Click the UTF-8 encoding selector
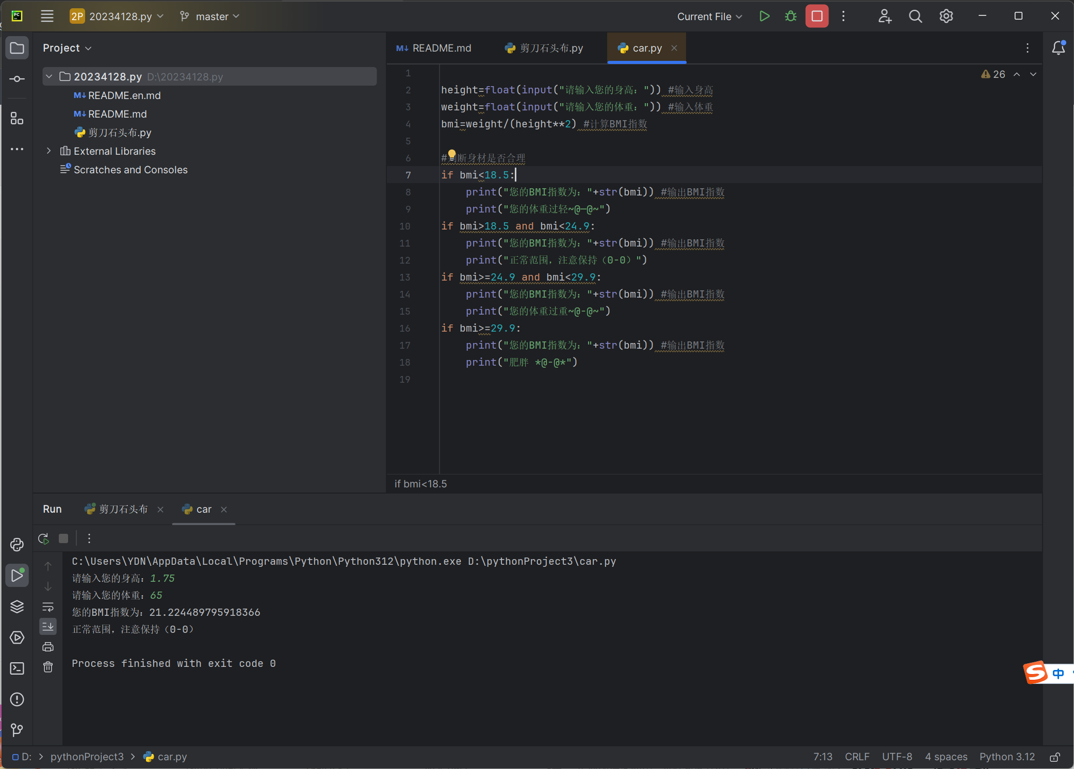Screen dimensions: 1074x769 point(897,757)
